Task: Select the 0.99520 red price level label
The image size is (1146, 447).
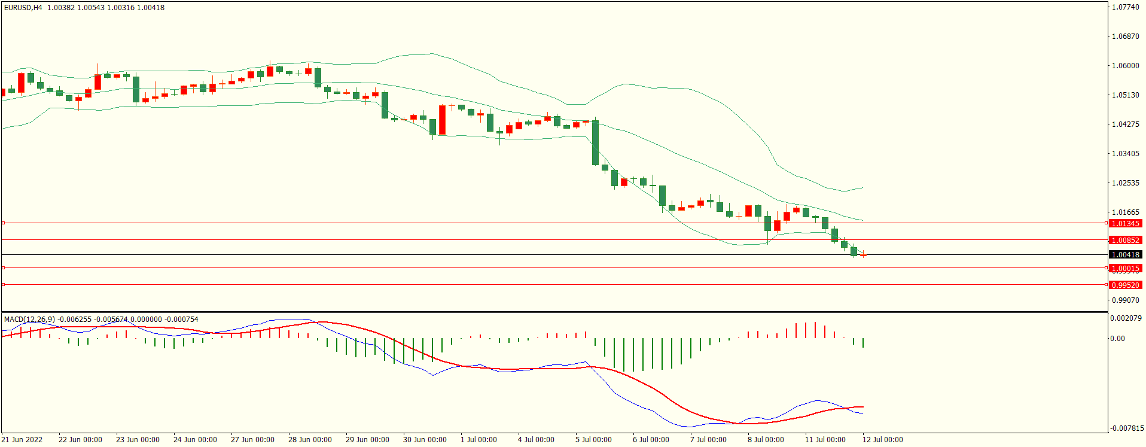Action: pyautogui.click(x=1125, y=285)
